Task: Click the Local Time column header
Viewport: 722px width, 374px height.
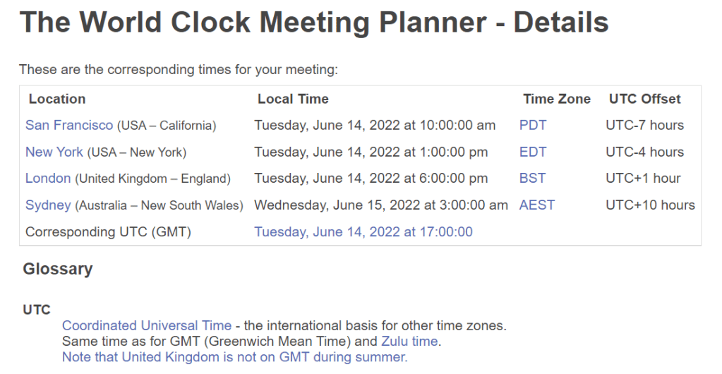Action: click(293, 99)
